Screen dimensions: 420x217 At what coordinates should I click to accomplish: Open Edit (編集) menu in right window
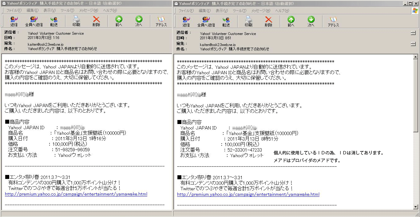click(x=204, y=10)
